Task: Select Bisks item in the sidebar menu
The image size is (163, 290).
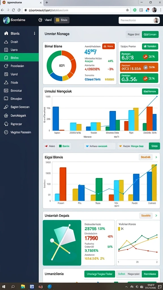Action: 20,58
